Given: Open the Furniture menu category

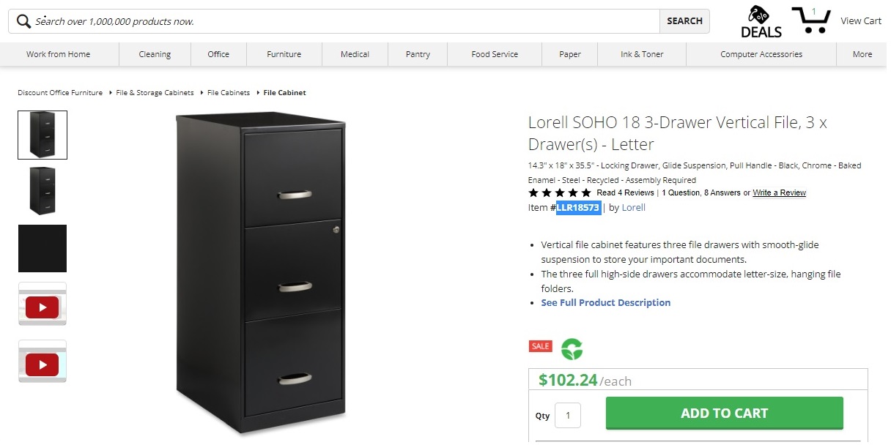Looking at the screenshot, I should 284,54.
